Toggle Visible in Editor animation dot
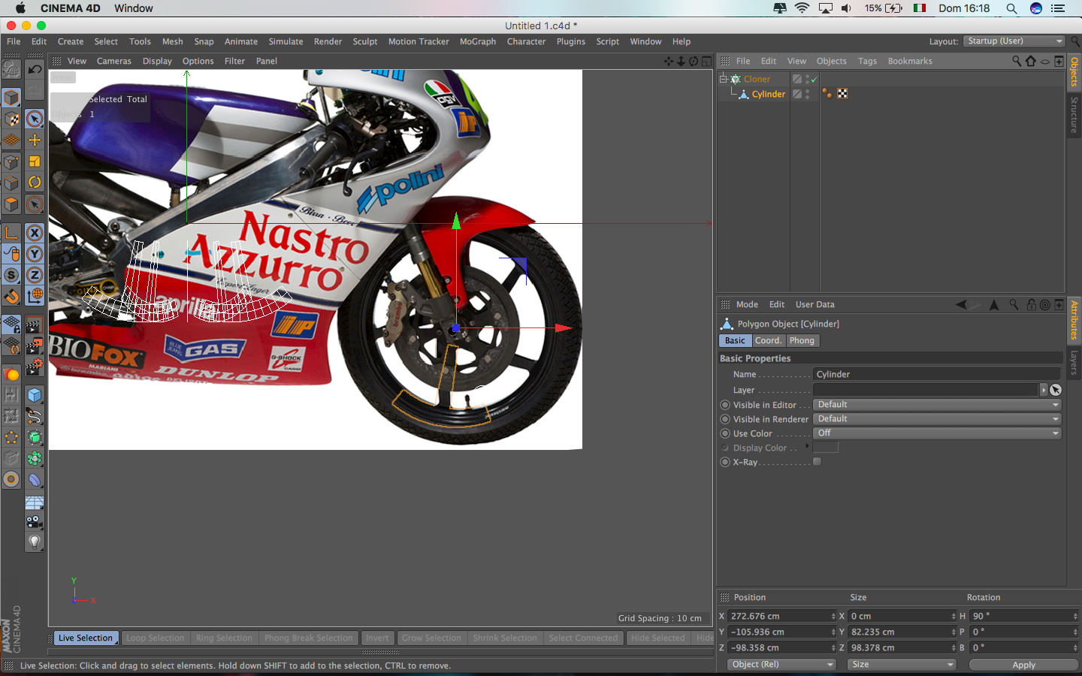The height and width of the screenshot is (676, 1082). pyautogui.click(x=725, y=405)
